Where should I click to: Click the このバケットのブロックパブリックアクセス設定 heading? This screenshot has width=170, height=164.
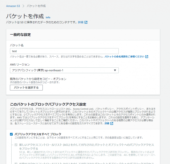tap(48, 104)
